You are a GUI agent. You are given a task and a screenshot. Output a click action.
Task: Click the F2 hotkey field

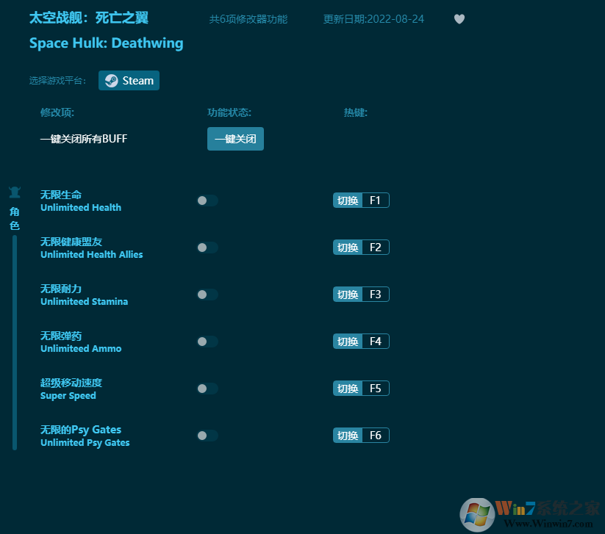[x=376, y=248]
